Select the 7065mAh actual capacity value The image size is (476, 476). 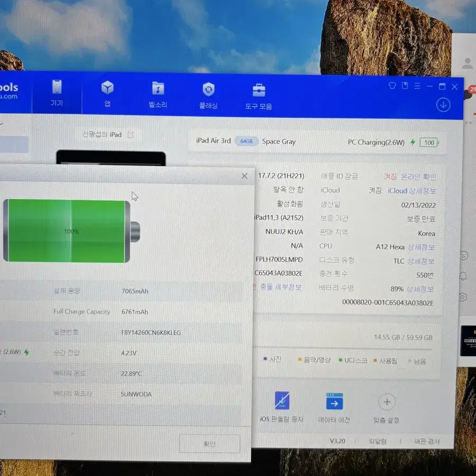[x=135, y=291]
